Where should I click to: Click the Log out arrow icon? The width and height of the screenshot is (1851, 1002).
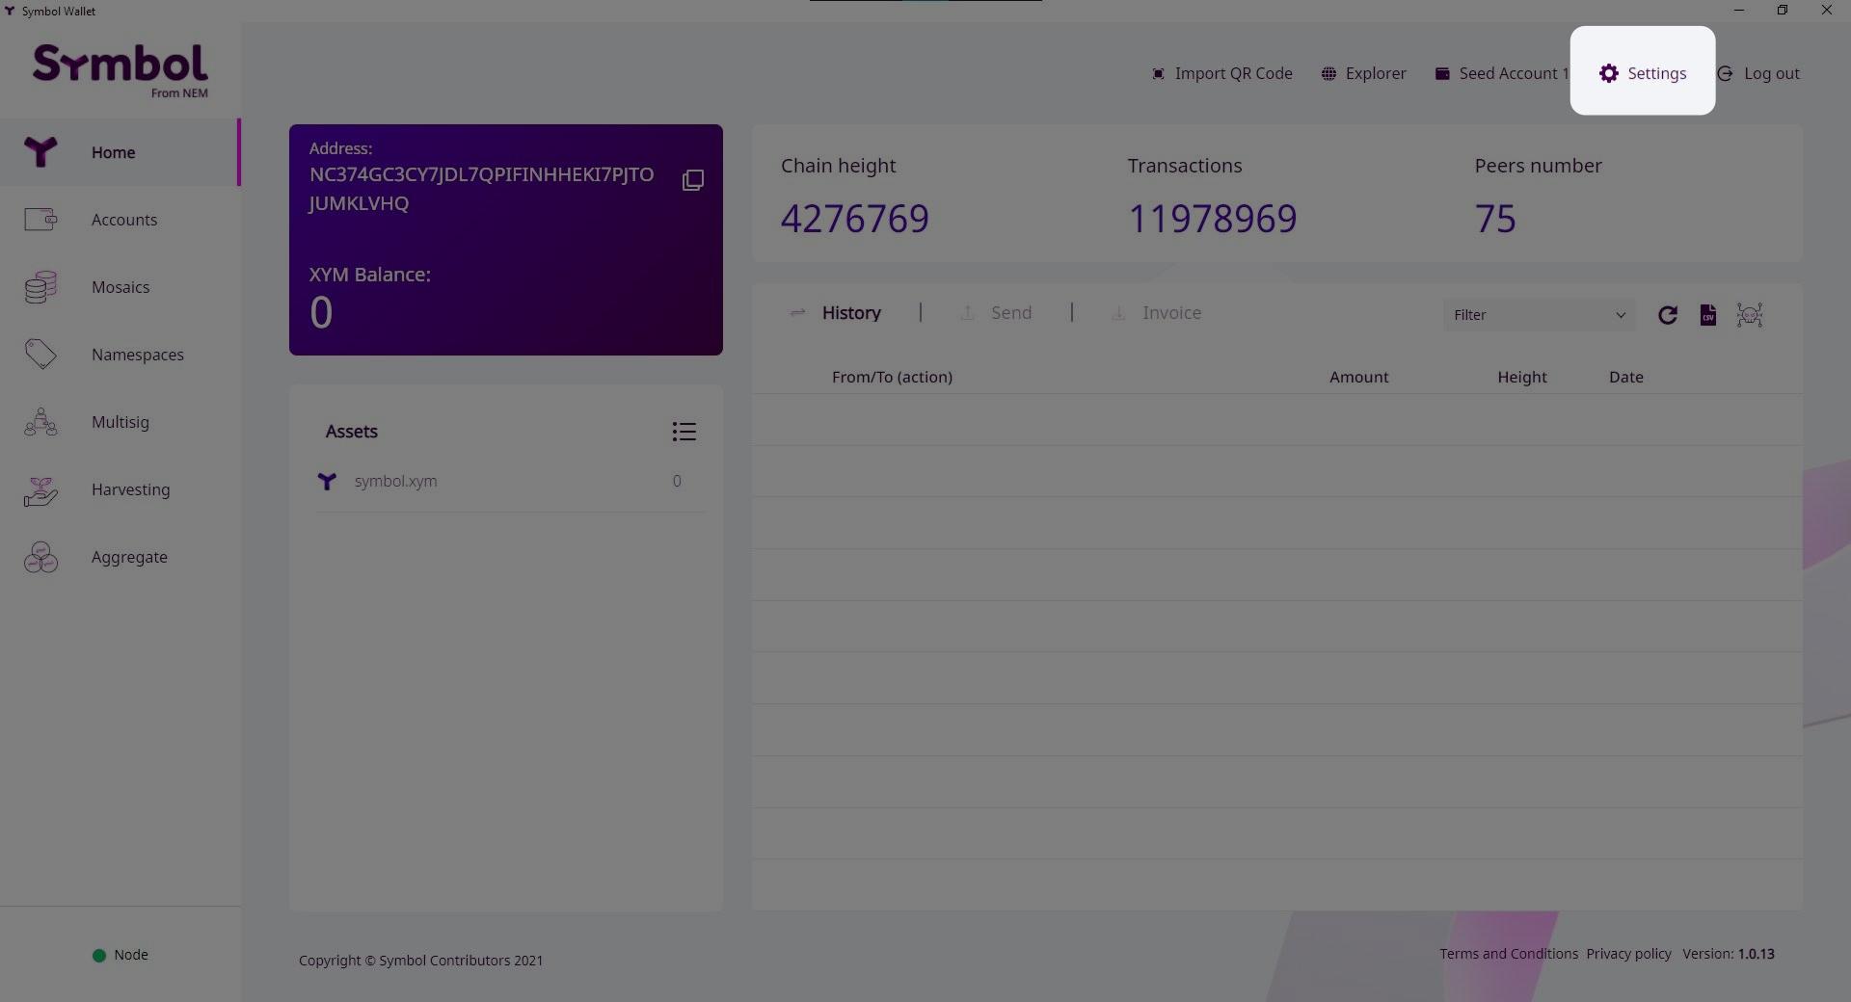[1725, 74]
